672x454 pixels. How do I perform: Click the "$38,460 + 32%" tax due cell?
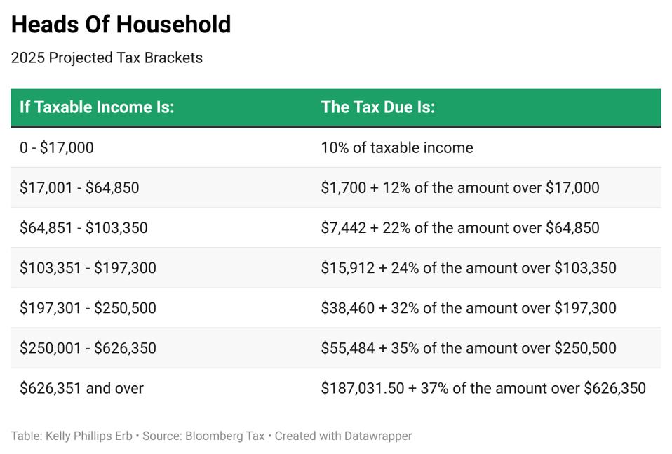(469, 307)
